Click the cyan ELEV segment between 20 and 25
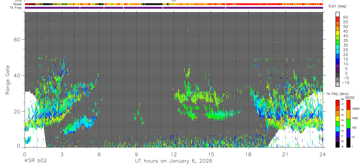The height and width of the screenshot is (167, 363). pyautogui.click(x=337, y=51)
